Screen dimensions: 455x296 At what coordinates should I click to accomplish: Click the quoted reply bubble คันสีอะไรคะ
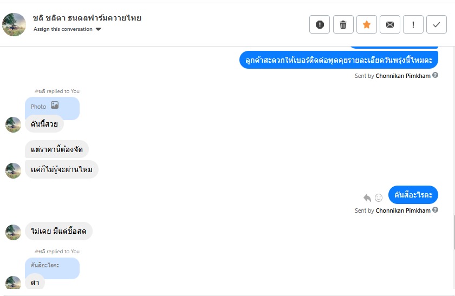click(x=52, y=265)
